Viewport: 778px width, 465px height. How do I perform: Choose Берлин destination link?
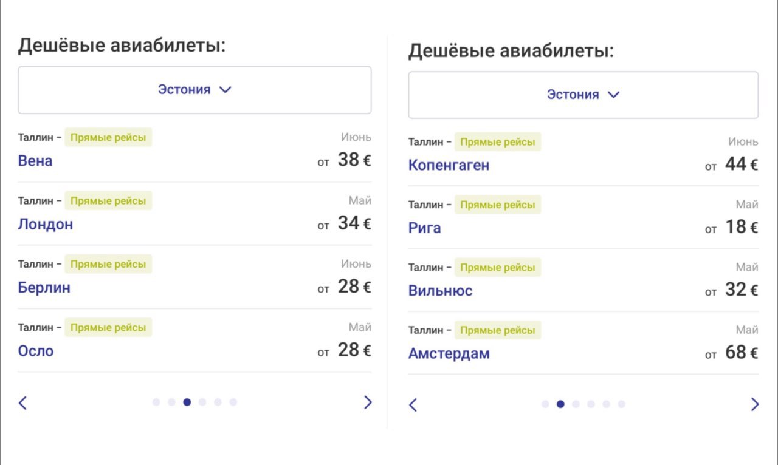pos(44,287)
